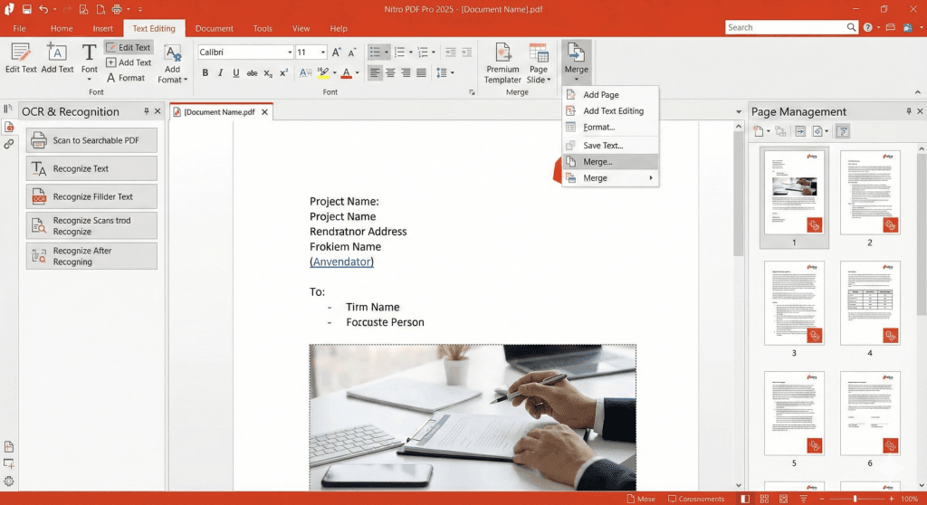Click the settings gear in left sidebar

tap(9, 481)
